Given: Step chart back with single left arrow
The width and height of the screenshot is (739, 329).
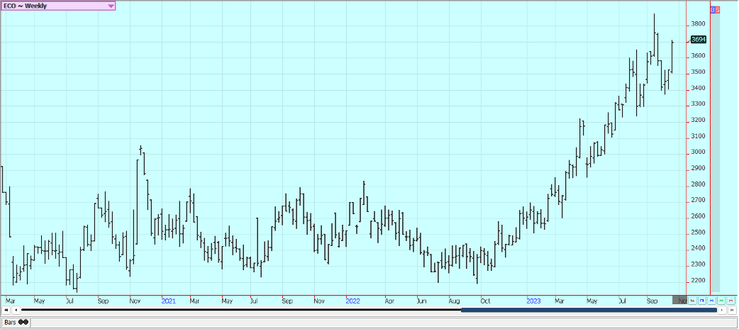Looking at the screenshot, I should [x=16, y=310].
